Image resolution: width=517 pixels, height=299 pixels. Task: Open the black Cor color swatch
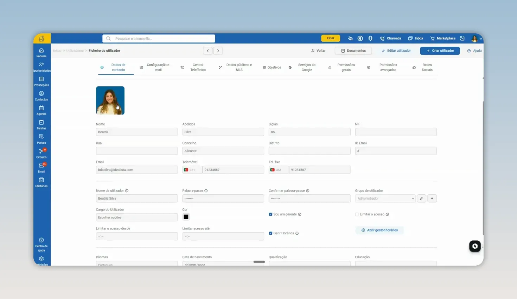[x=186, y=217]
